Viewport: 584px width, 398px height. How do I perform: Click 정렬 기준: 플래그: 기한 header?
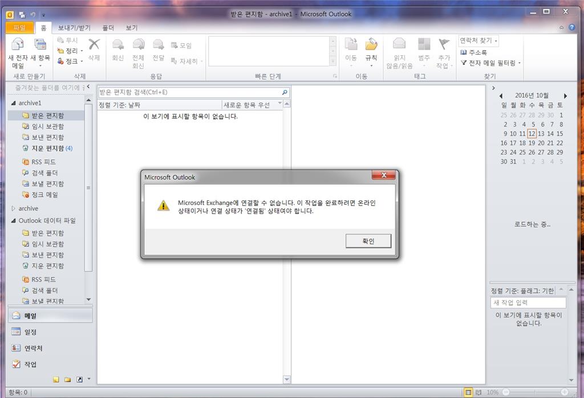click(522, 290)
